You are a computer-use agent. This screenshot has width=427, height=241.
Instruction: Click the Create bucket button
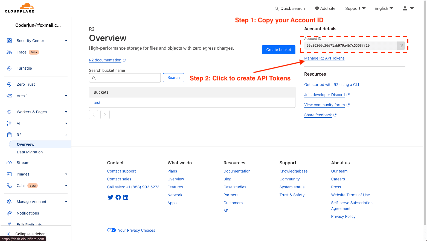click(278, 50)
